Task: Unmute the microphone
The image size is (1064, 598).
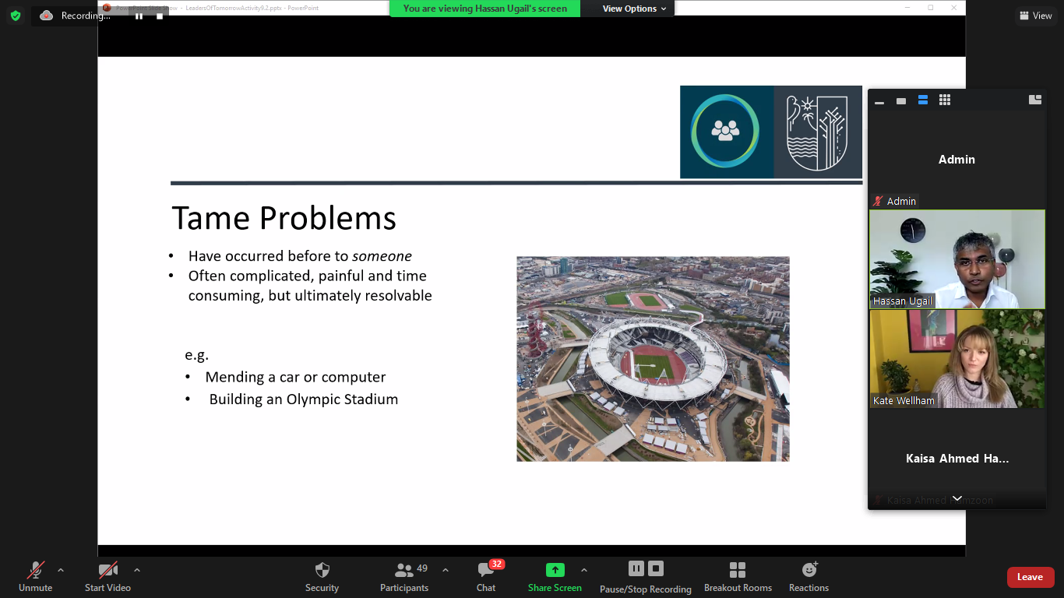Action: point(36,577)
